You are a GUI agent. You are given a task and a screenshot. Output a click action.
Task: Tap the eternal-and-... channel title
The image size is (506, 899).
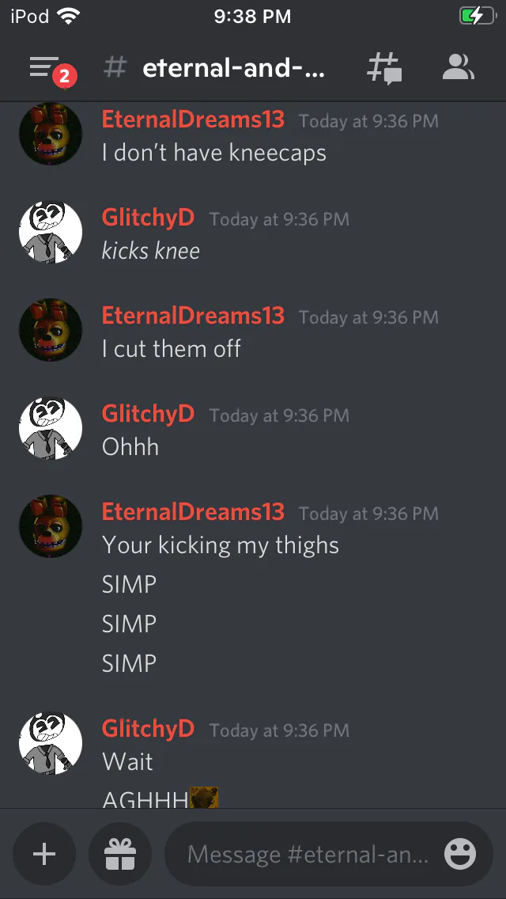[x=233, y=69]
